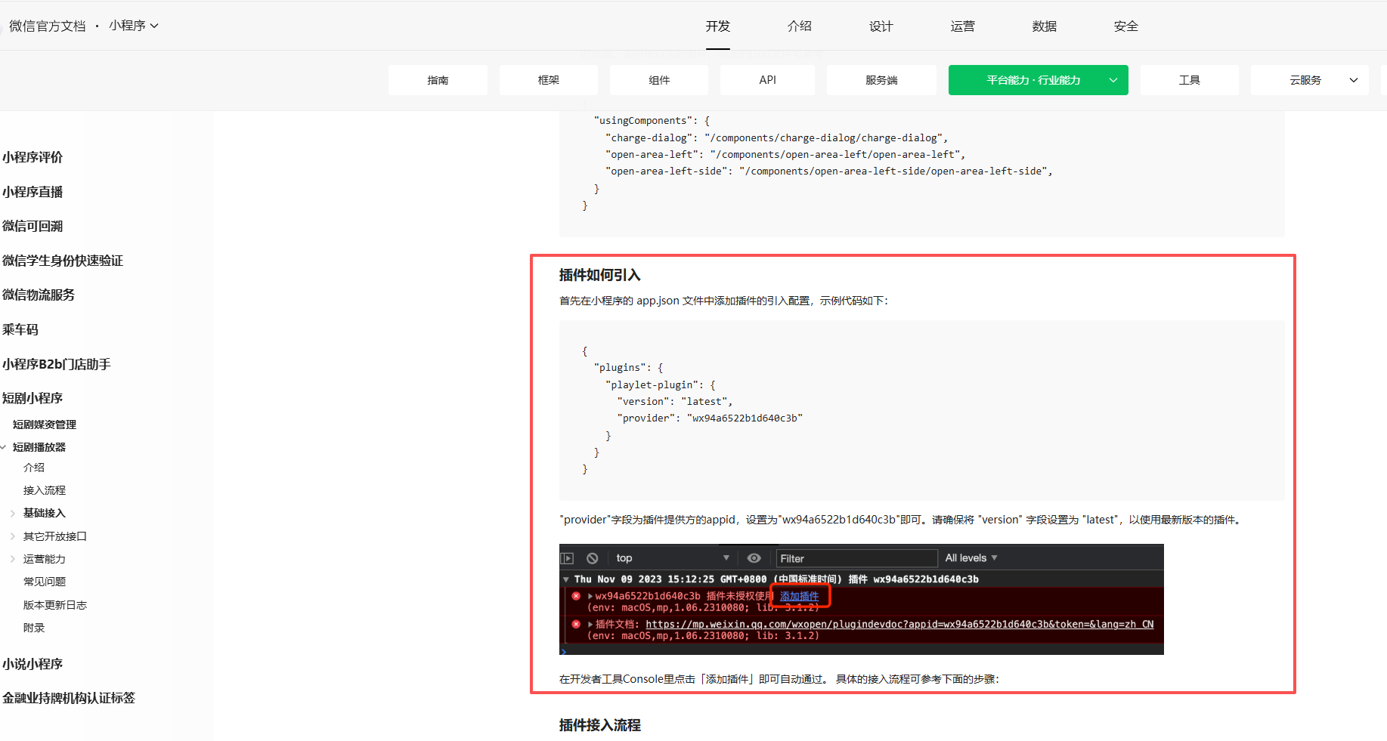
Task: Open 介绍 under 短剧播放器
Action: pyautogui.click(x=34, y=468)
